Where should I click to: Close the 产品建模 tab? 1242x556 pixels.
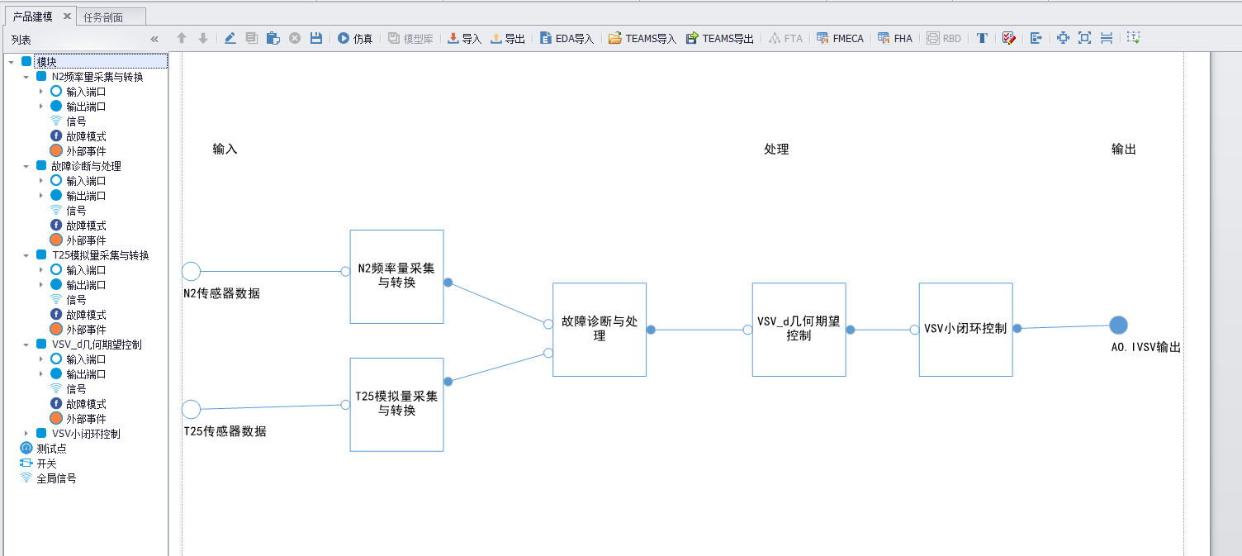click(x=67, y=17)
